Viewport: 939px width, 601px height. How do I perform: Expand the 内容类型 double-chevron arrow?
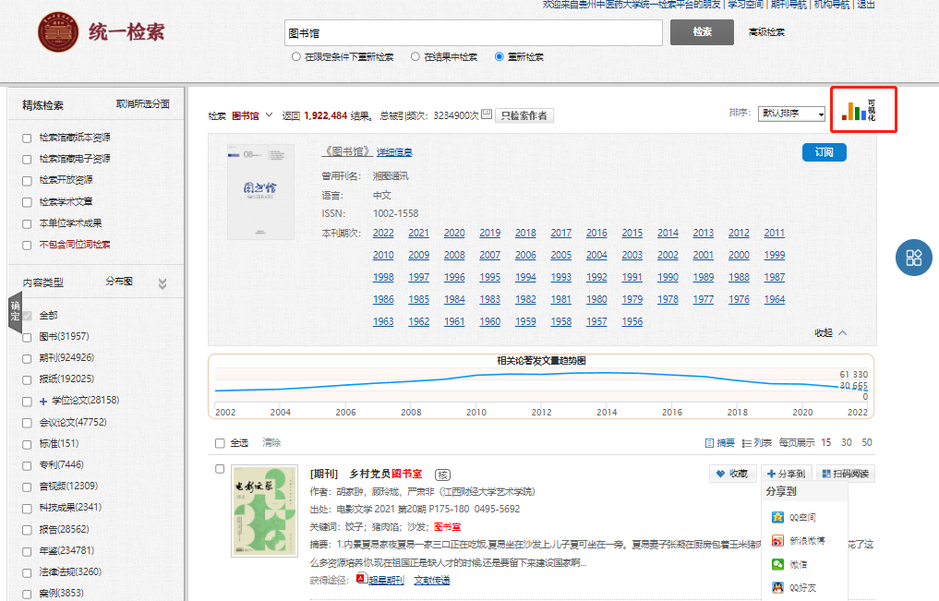click(163, 283)
